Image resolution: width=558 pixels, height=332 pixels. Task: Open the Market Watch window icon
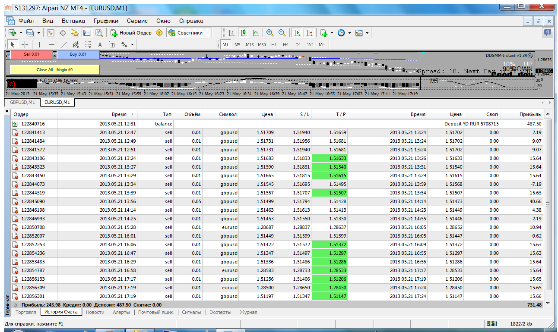pos(50,33)
